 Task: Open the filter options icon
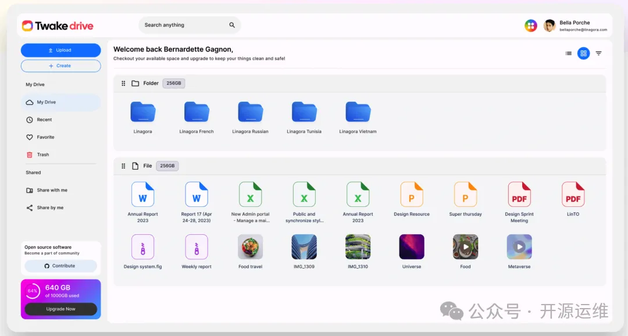click(x=598, y=53)
